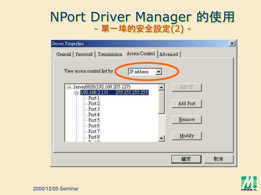
Task: Click Port 6 entry
Action: click(x=94, y=126)
